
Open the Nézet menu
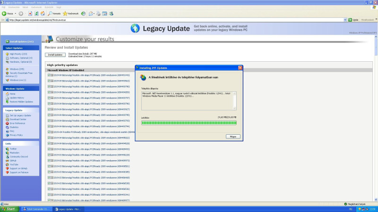[26, 7]
